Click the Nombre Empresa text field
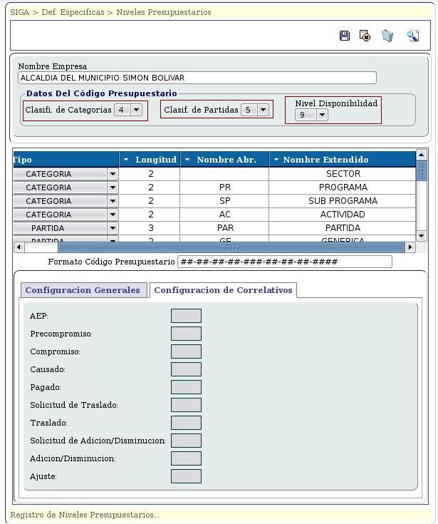 coord(197,78)
